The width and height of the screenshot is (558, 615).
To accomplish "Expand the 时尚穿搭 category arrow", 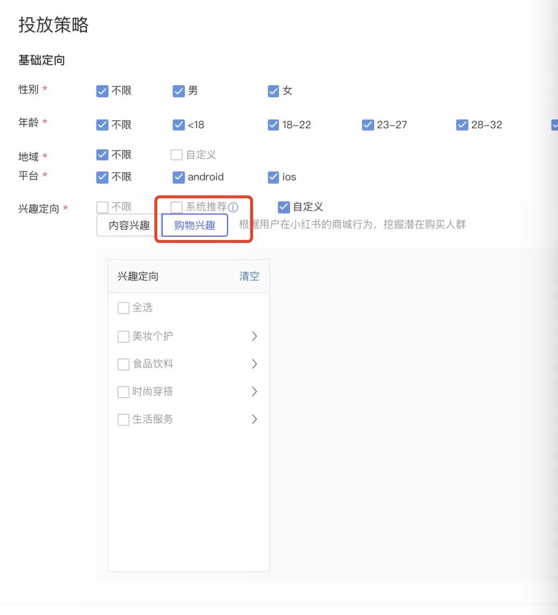I will pyautogui.click(x=255, y=392).
